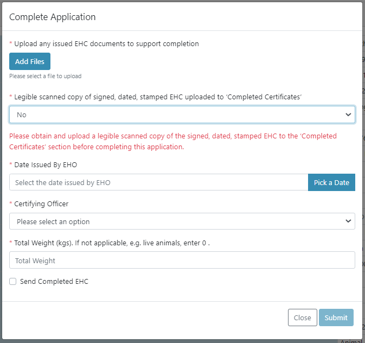Click the 'Date Issued By EHO' label
Screen dimensions: 365x343
(x=46, y=165)
